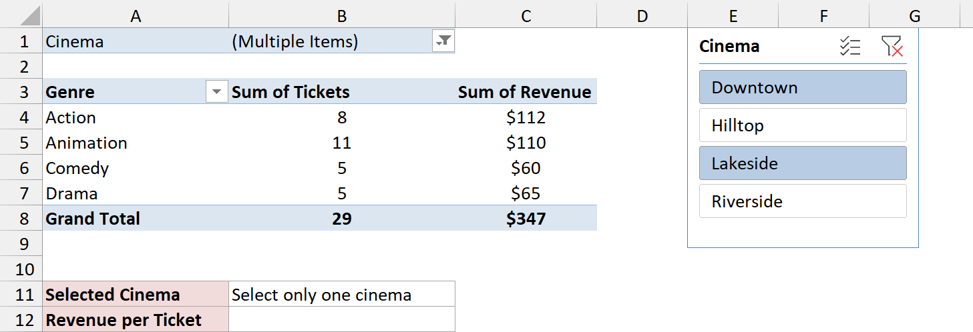Select row 2 header
Viewport: 973px width, 332px height.
[x=21, y=67]
